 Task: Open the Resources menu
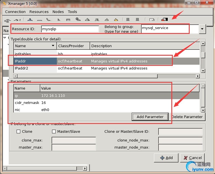point(39,12)
